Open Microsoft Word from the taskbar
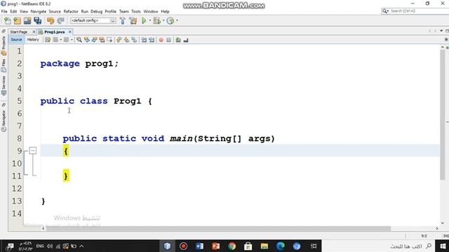 pyautogui.click(x=199, y=246)
